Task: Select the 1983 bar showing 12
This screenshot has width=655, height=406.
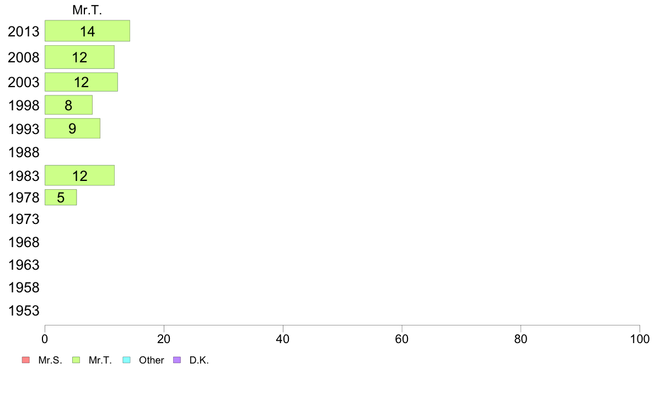Action: 79,175
